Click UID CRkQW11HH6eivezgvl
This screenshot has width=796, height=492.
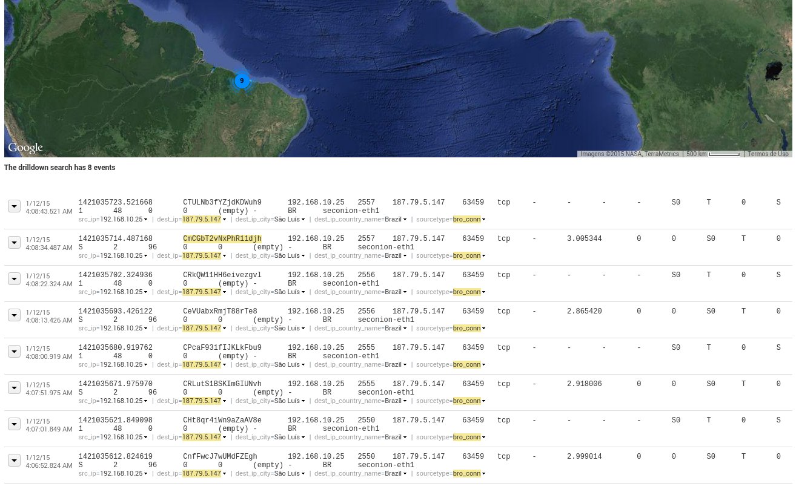[x=222, y=275]
